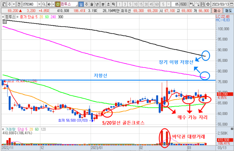This screenshot has height=151, width=234.
Task: Expand the stock code 078340 dropdown arrow
Action: tap(39, 4)
